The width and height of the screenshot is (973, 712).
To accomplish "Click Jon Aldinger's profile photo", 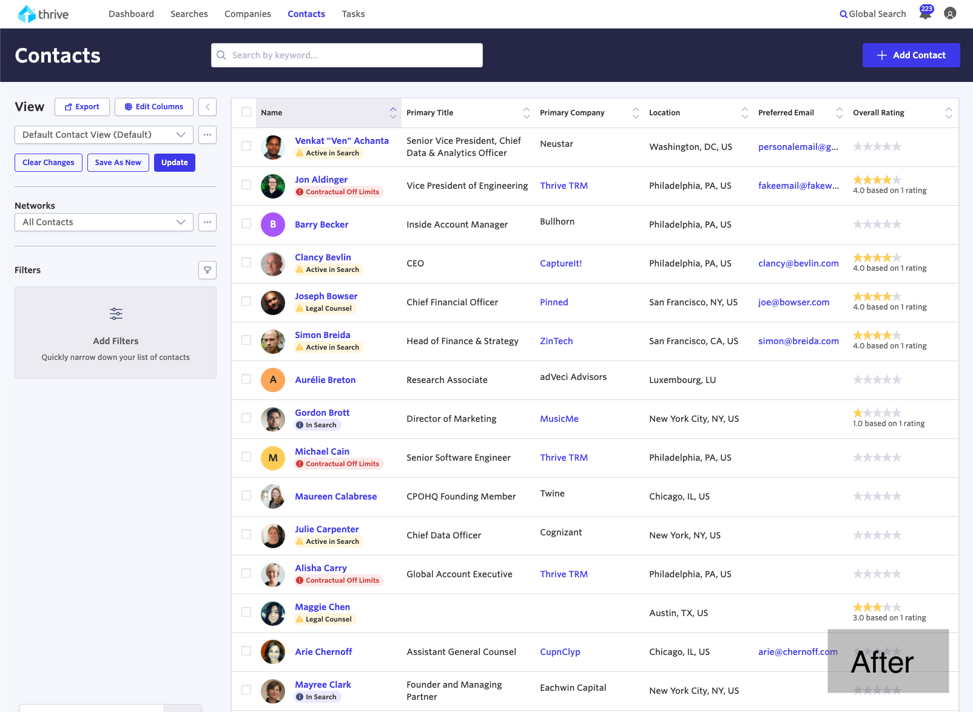I will point(273,186).
